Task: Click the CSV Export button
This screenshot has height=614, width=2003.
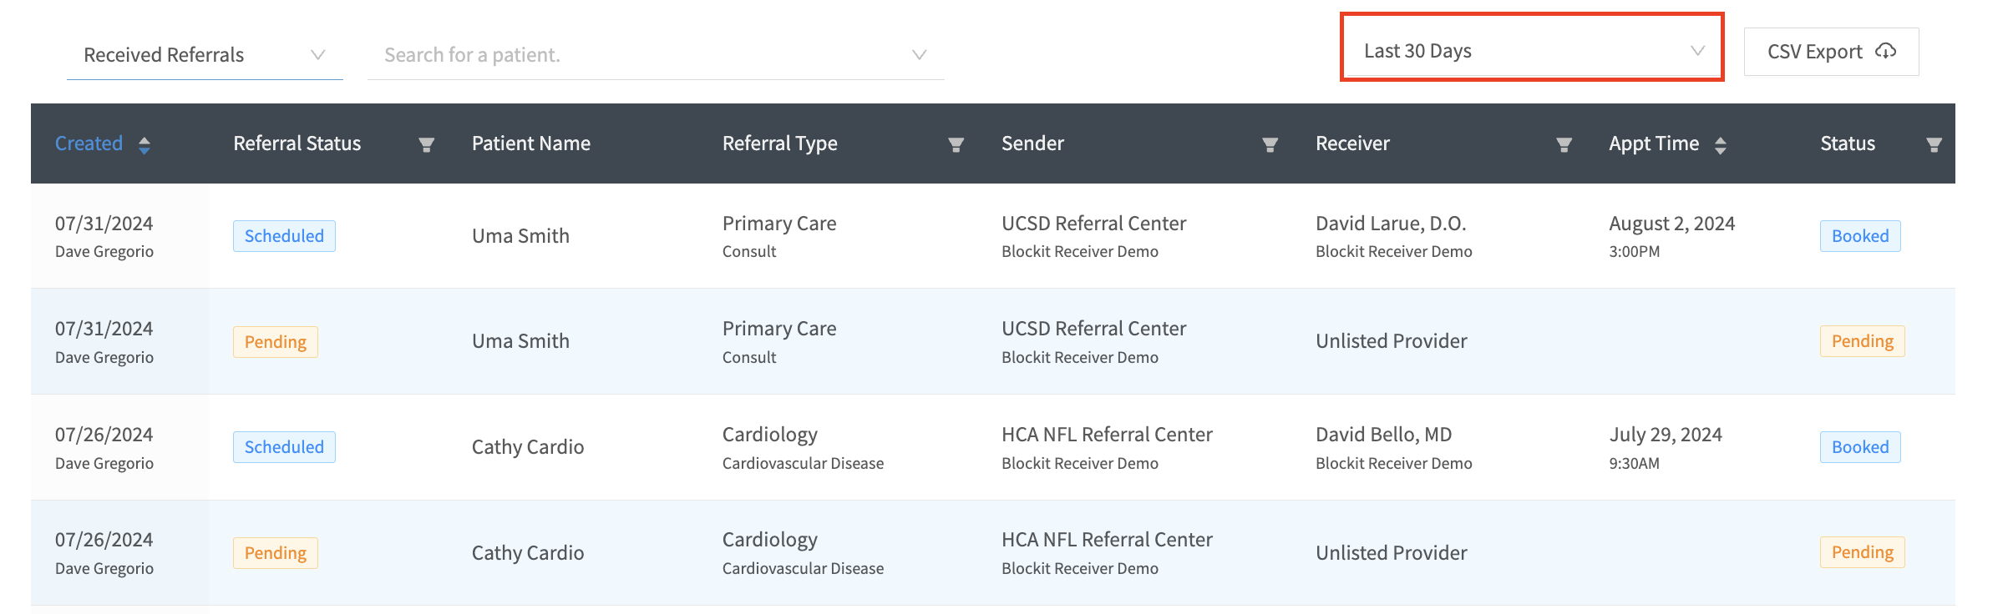Action: tap(1831, 52)
